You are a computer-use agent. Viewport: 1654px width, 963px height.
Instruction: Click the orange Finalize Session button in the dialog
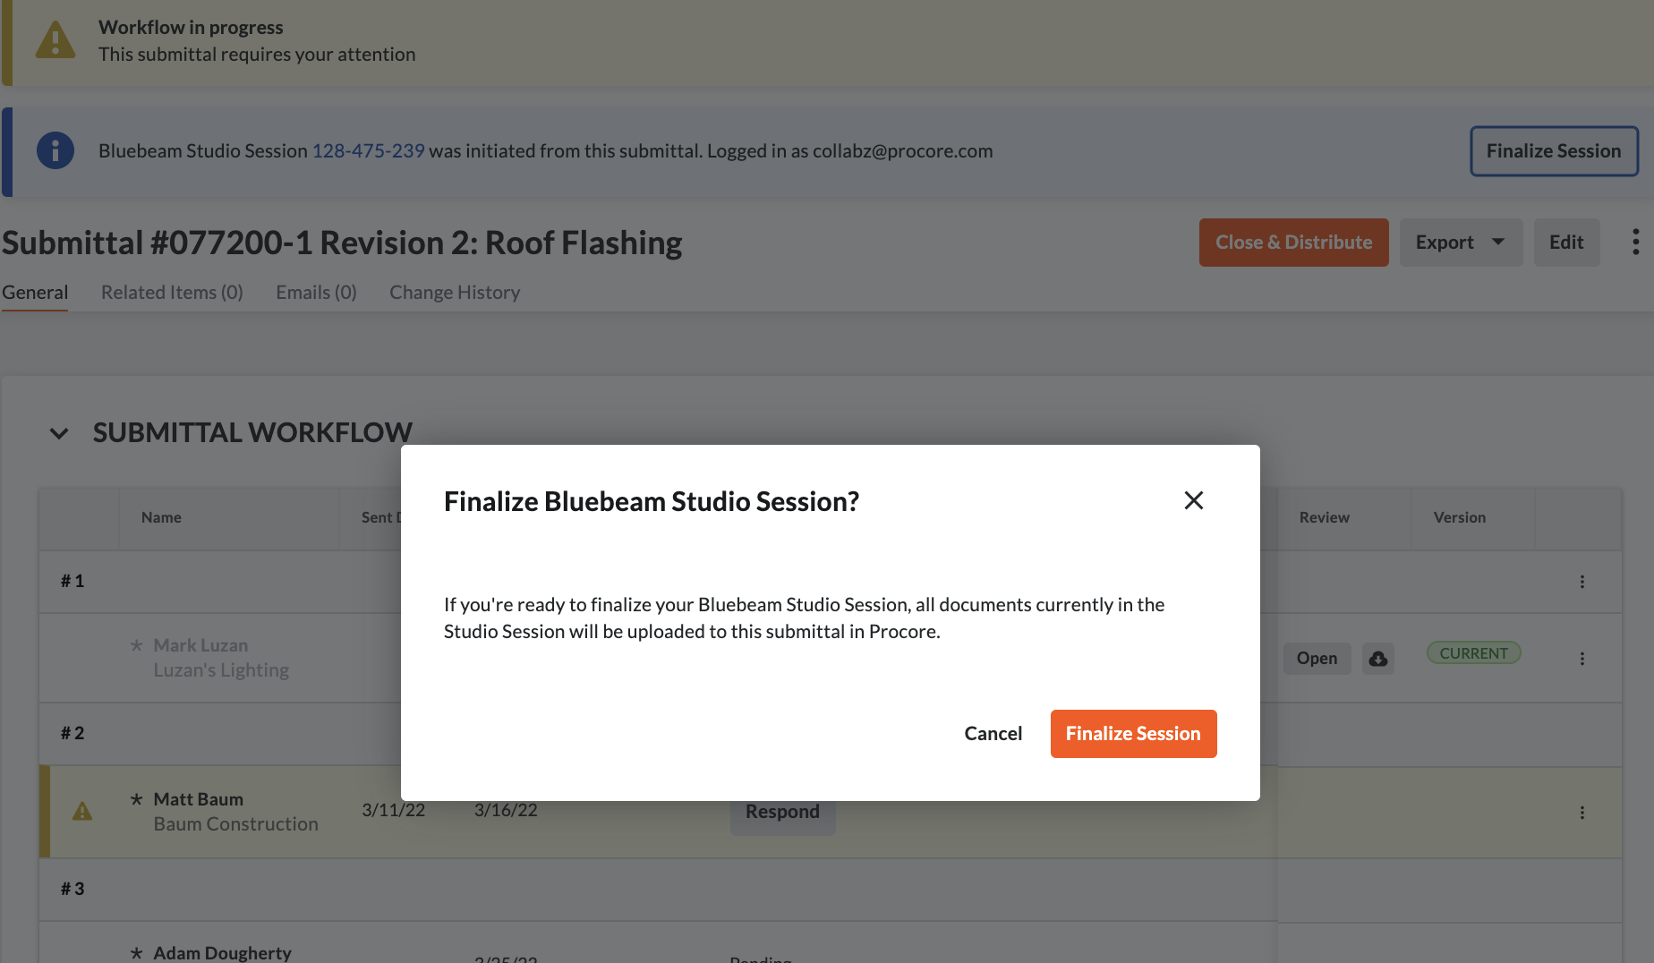1133,734
